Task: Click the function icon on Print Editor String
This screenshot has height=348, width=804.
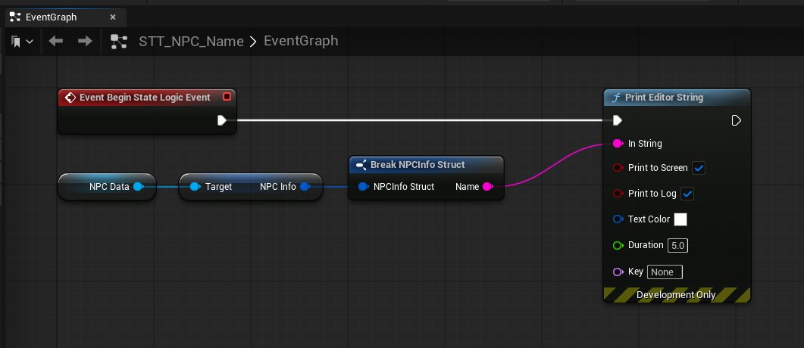Action: pos(616,98)
